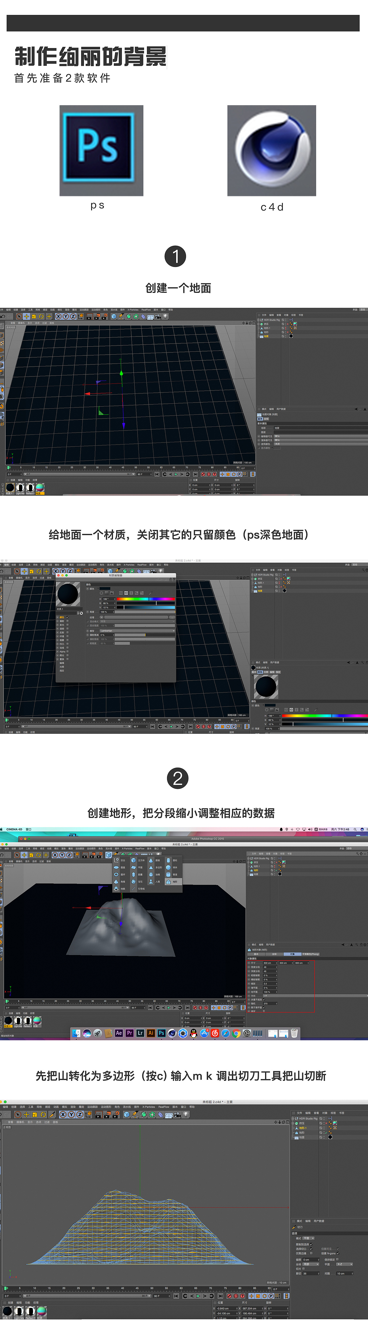Open Lightroom from the macOS dock
This screenshot has height=1330, width=368.
[x=140, y=1033]
